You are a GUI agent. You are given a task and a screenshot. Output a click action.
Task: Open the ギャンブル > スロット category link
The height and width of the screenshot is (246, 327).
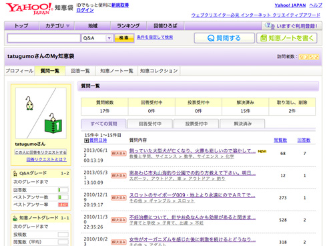tap(162, 201)
